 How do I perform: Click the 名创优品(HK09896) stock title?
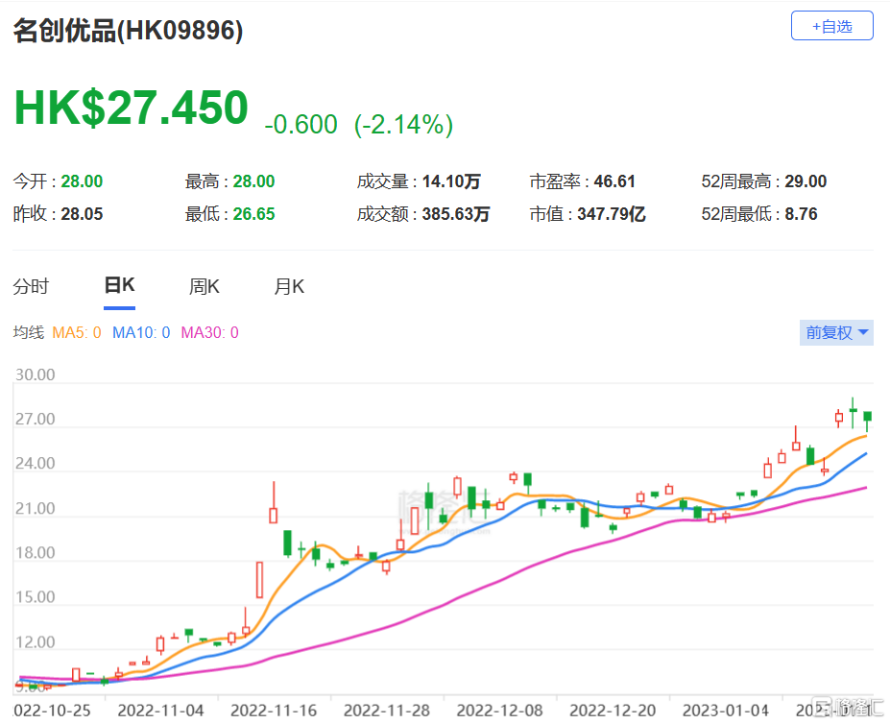point(128,31)
